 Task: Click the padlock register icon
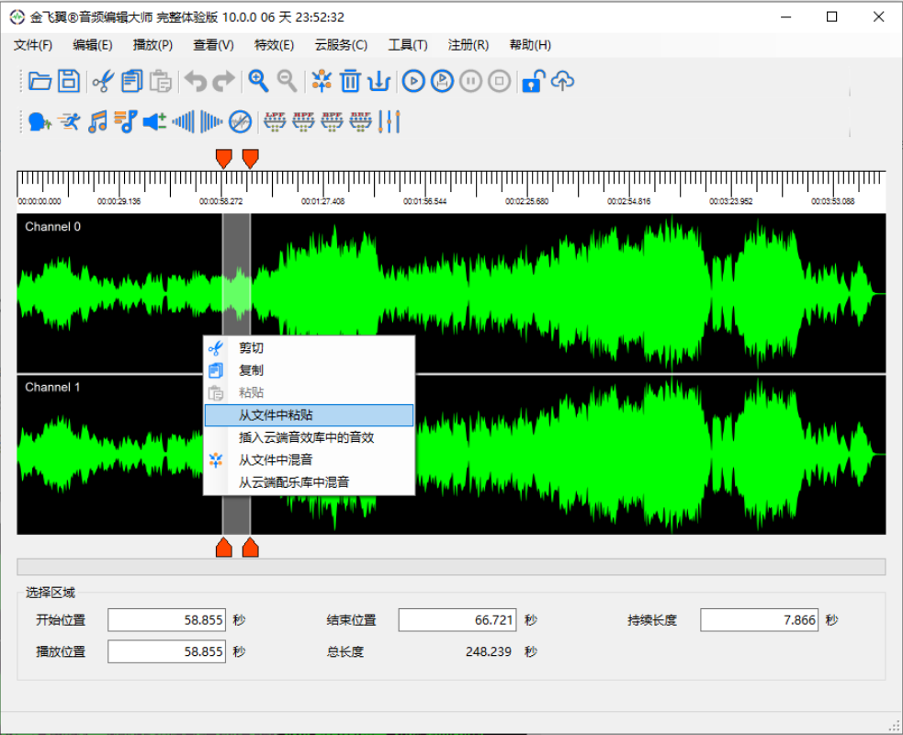[532, 81]
